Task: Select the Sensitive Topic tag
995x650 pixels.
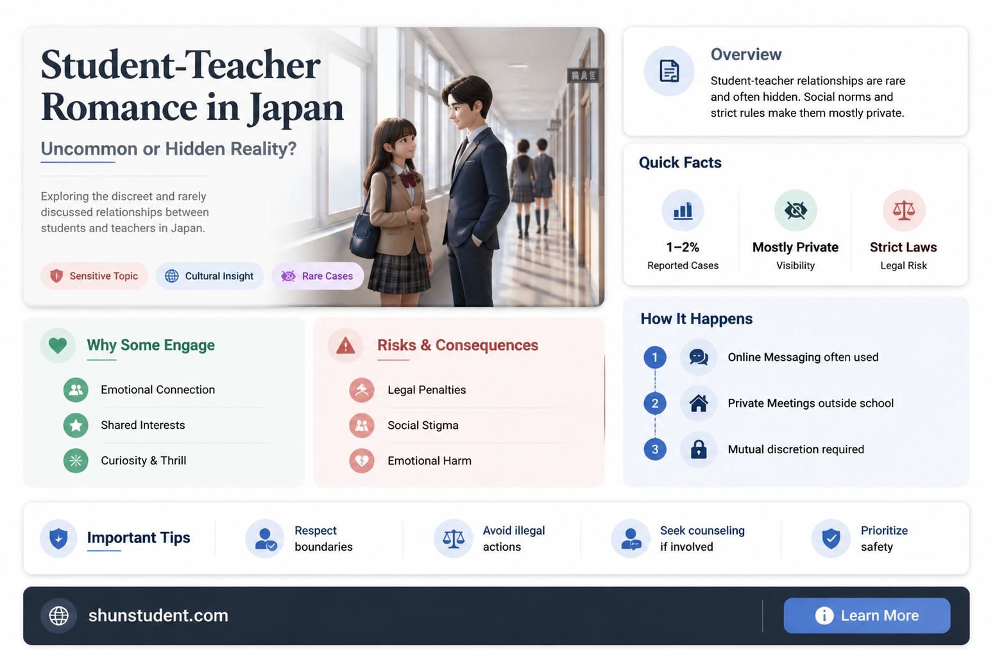Action: 94,276
